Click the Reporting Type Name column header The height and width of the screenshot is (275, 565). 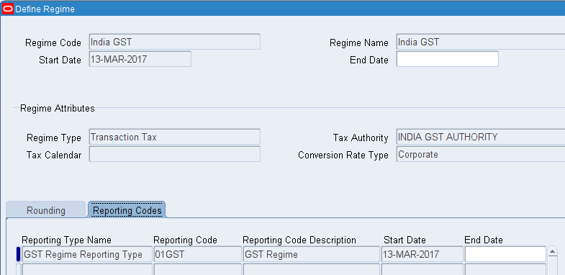tap(67, 240)
